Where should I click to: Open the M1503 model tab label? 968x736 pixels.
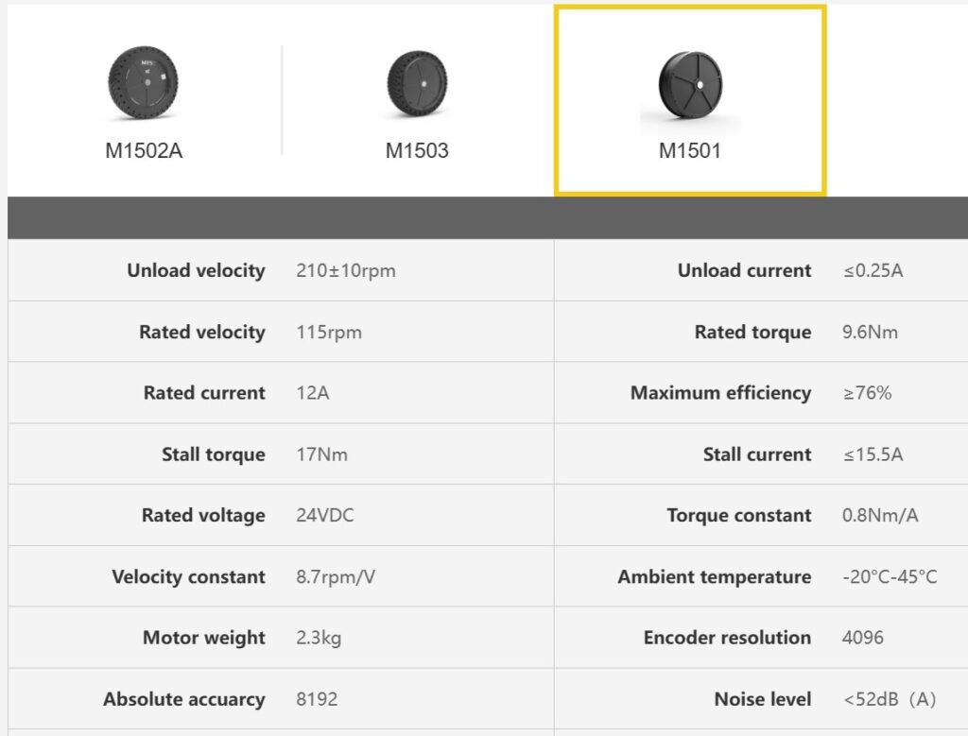click(417, 150)
